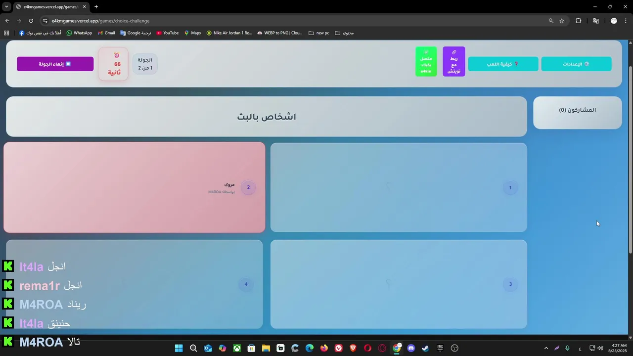Open the Facebook bookmark

click(x=40, y=33)
